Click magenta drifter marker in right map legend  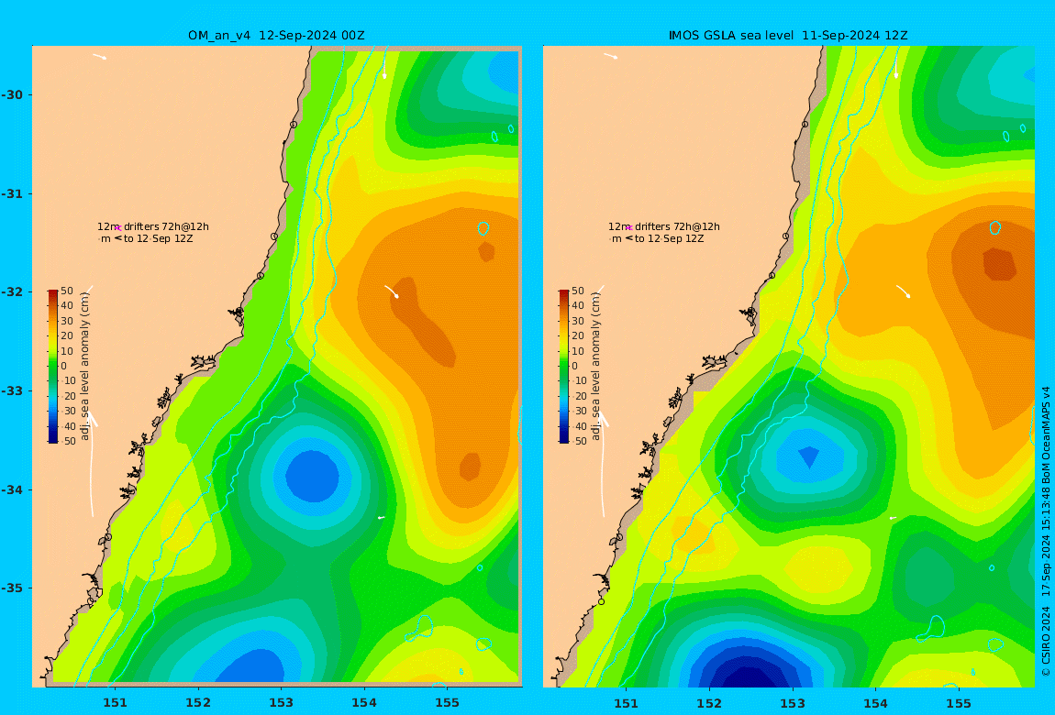click(628, 228)
